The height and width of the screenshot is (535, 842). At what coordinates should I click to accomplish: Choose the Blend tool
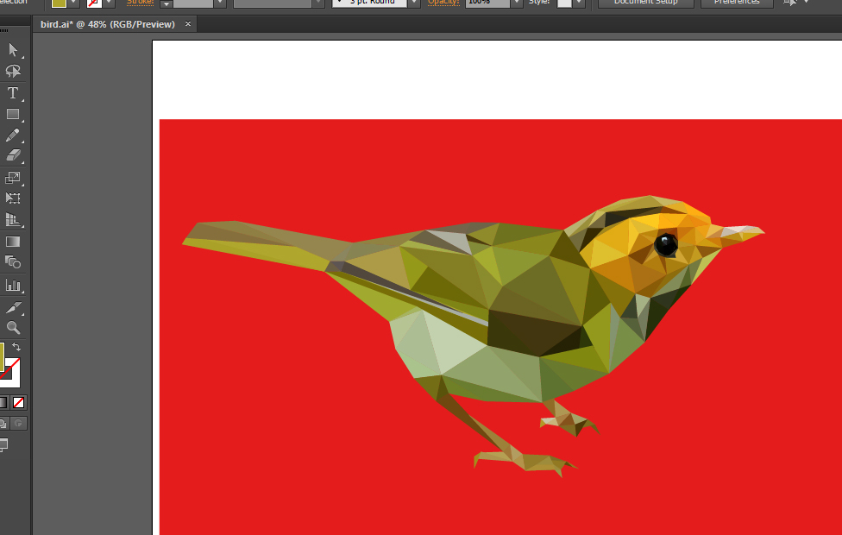pos(13,262)
